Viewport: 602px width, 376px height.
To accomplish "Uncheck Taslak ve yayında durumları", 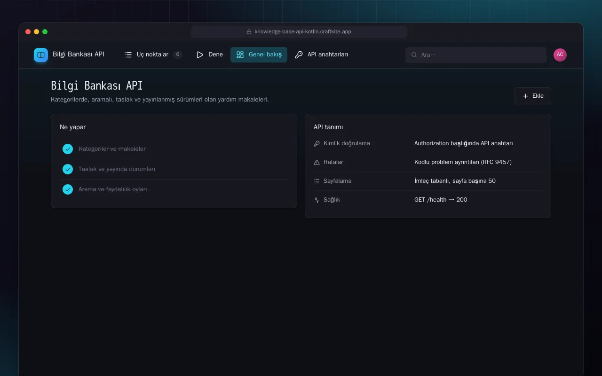I will point(68,169).
